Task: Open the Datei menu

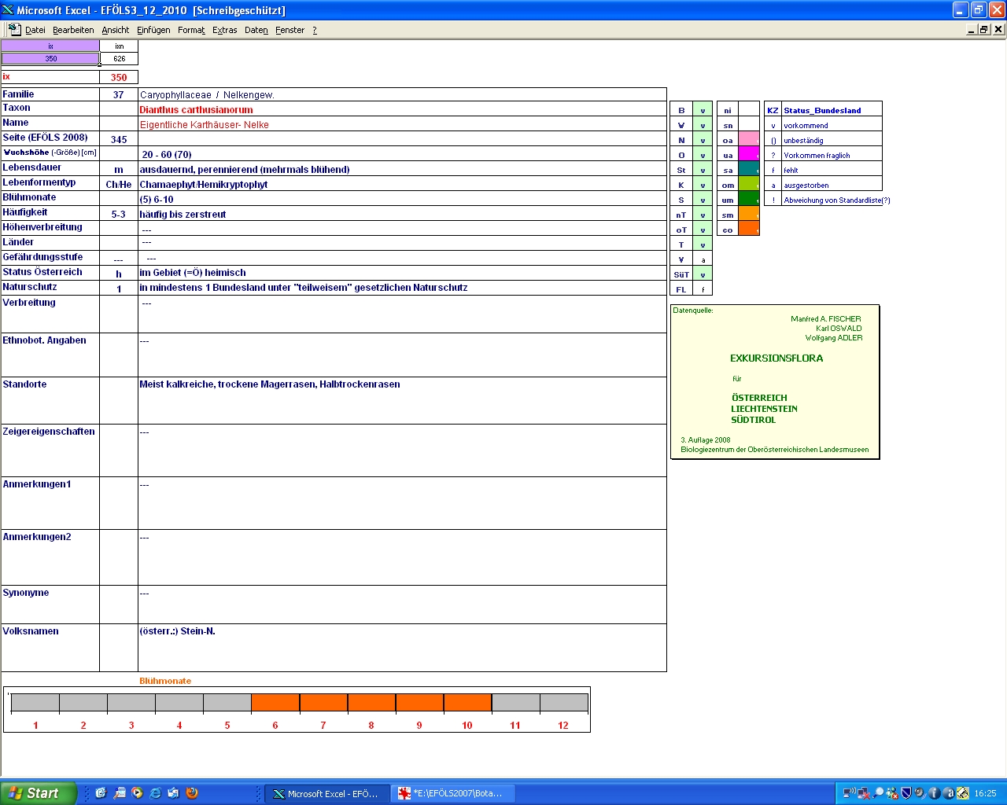Action: pyautogui.click(x=35, y=30)
